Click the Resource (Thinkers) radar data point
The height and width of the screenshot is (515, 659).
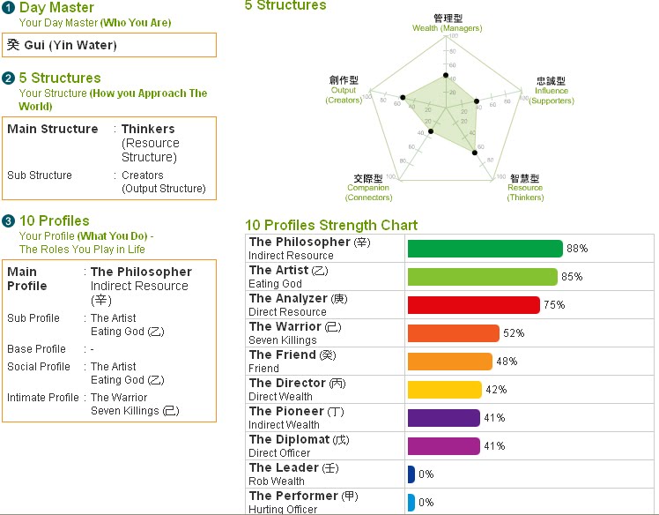pyautogui.click(x=475, y=153)
